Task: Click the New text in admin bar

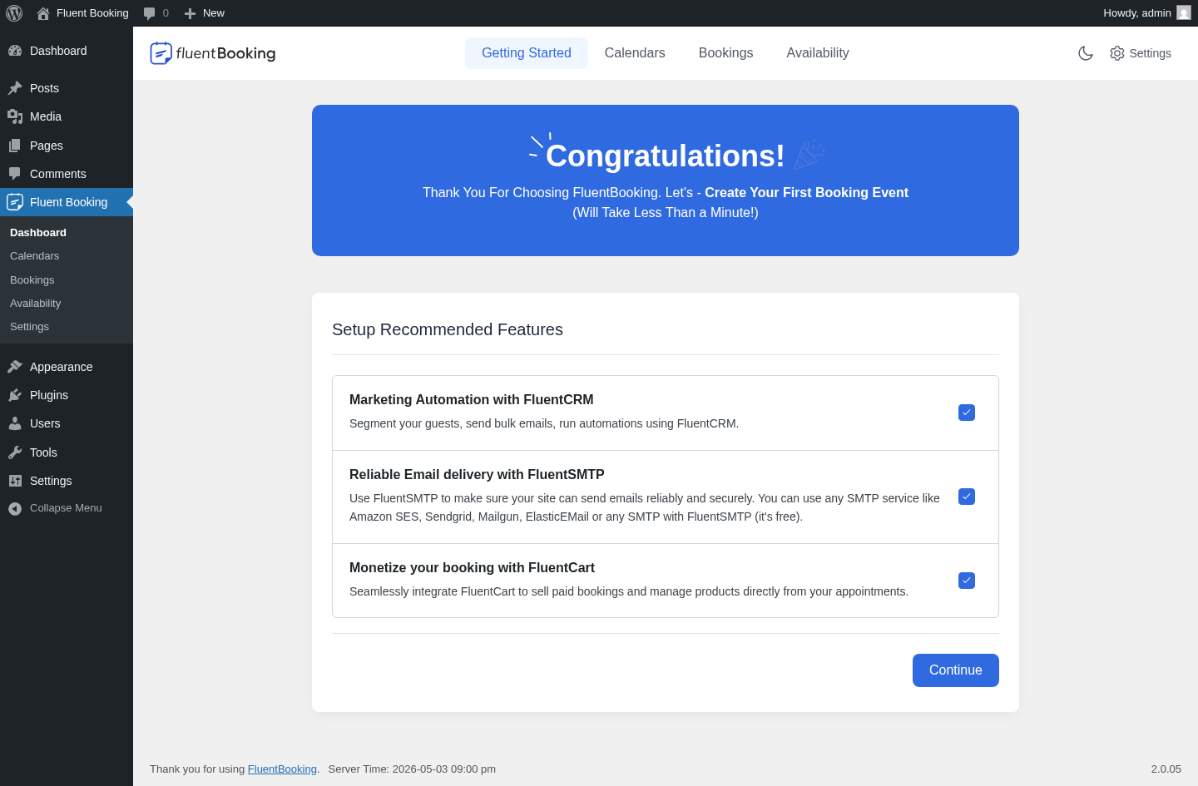Action: tap(214, 13)
